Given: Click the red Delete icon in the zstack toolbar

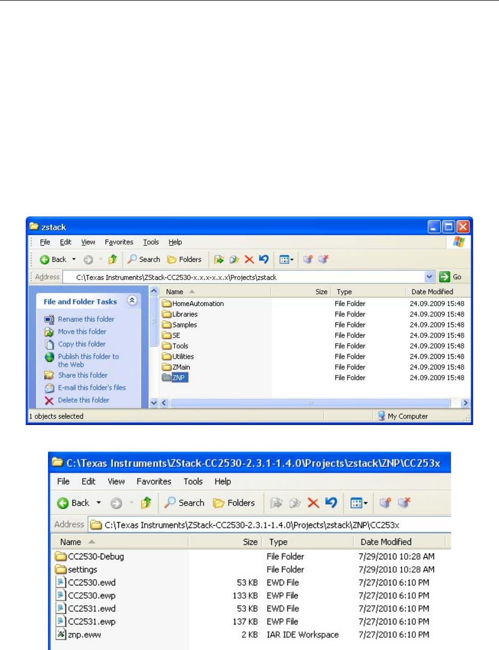Looking at the screenshot, I should click(x=248, y=260).
